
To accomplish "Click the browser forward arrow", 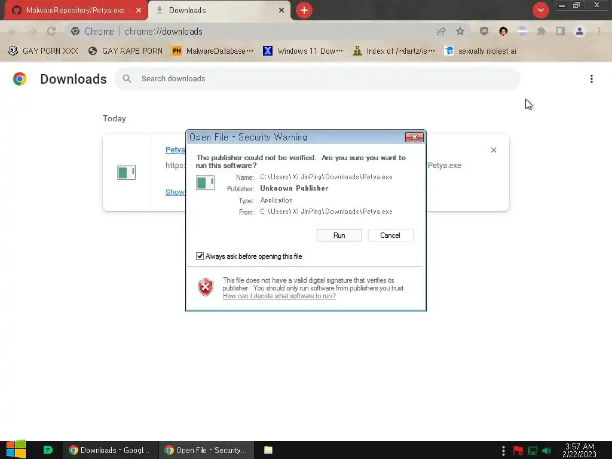I will coord(32,31).
